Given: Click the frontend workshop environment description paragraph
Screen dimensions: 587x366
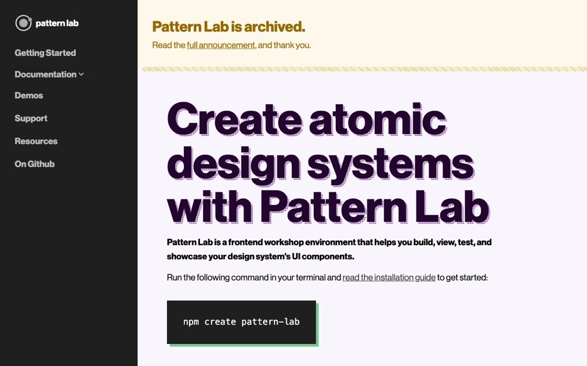Looking at the screenshot, I should click(329, 249).
